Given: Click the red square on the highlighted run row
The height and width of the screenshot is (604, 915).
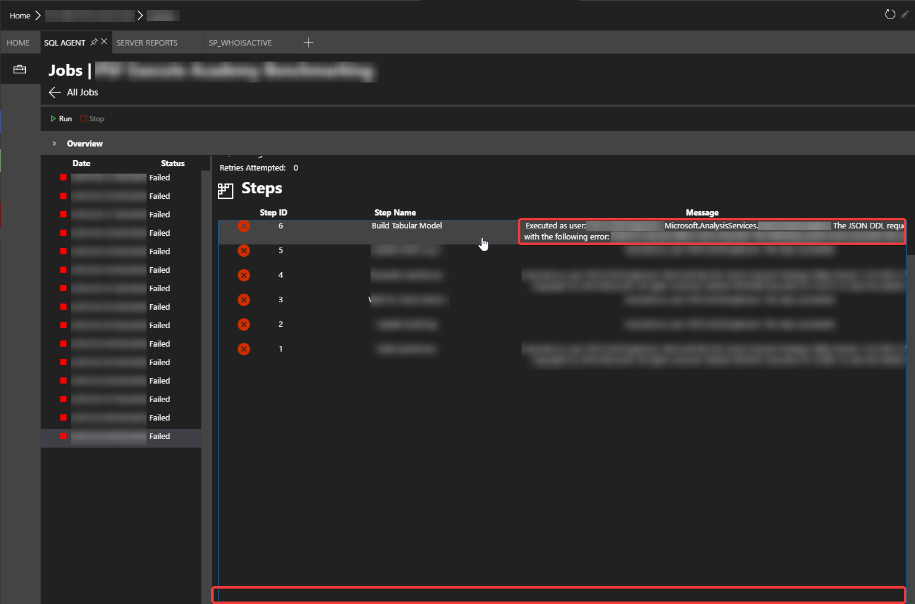Looking at the screenshot, I should [x=62, y=436].
